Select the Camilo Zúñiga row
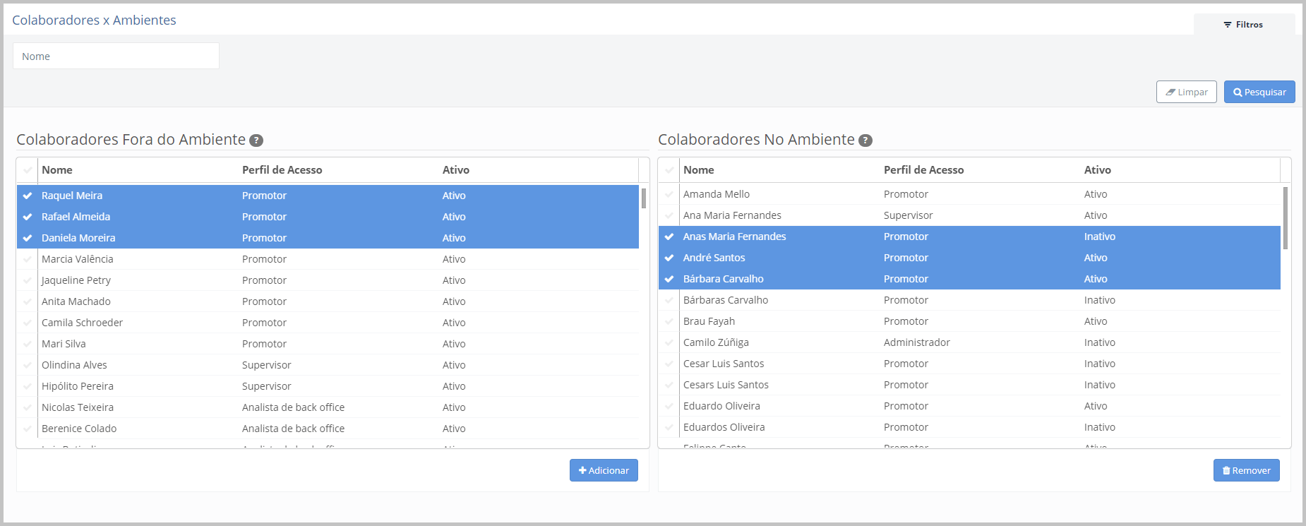 [716, 342]
